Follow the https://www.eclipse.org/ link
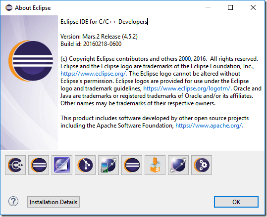267x217 pixels. click(x=94, y=74)
